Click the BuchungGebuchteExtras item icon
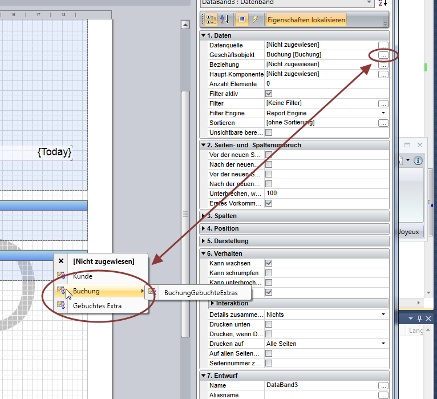 [x=152, y=292]
